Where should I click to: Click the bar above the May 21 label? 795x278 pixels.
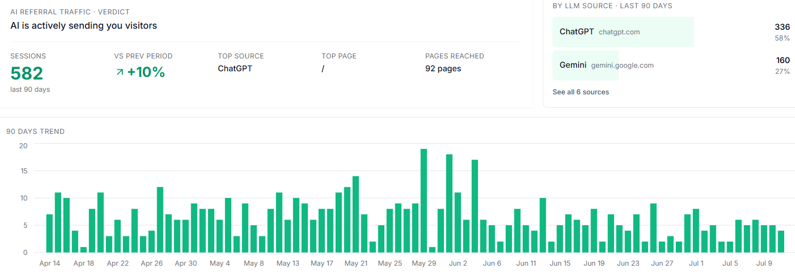356,214
